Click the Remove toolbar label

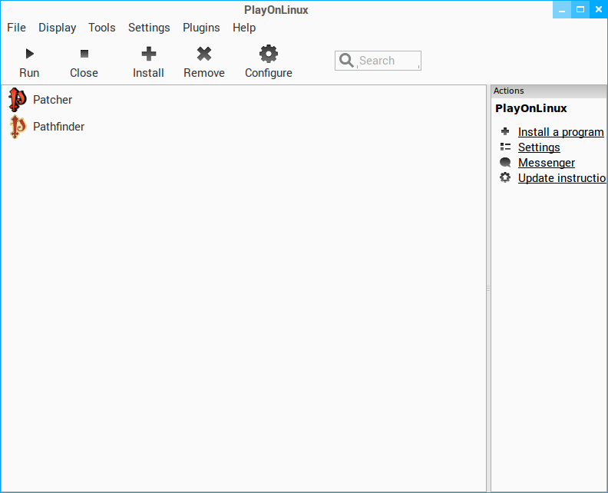pos(204,73)
